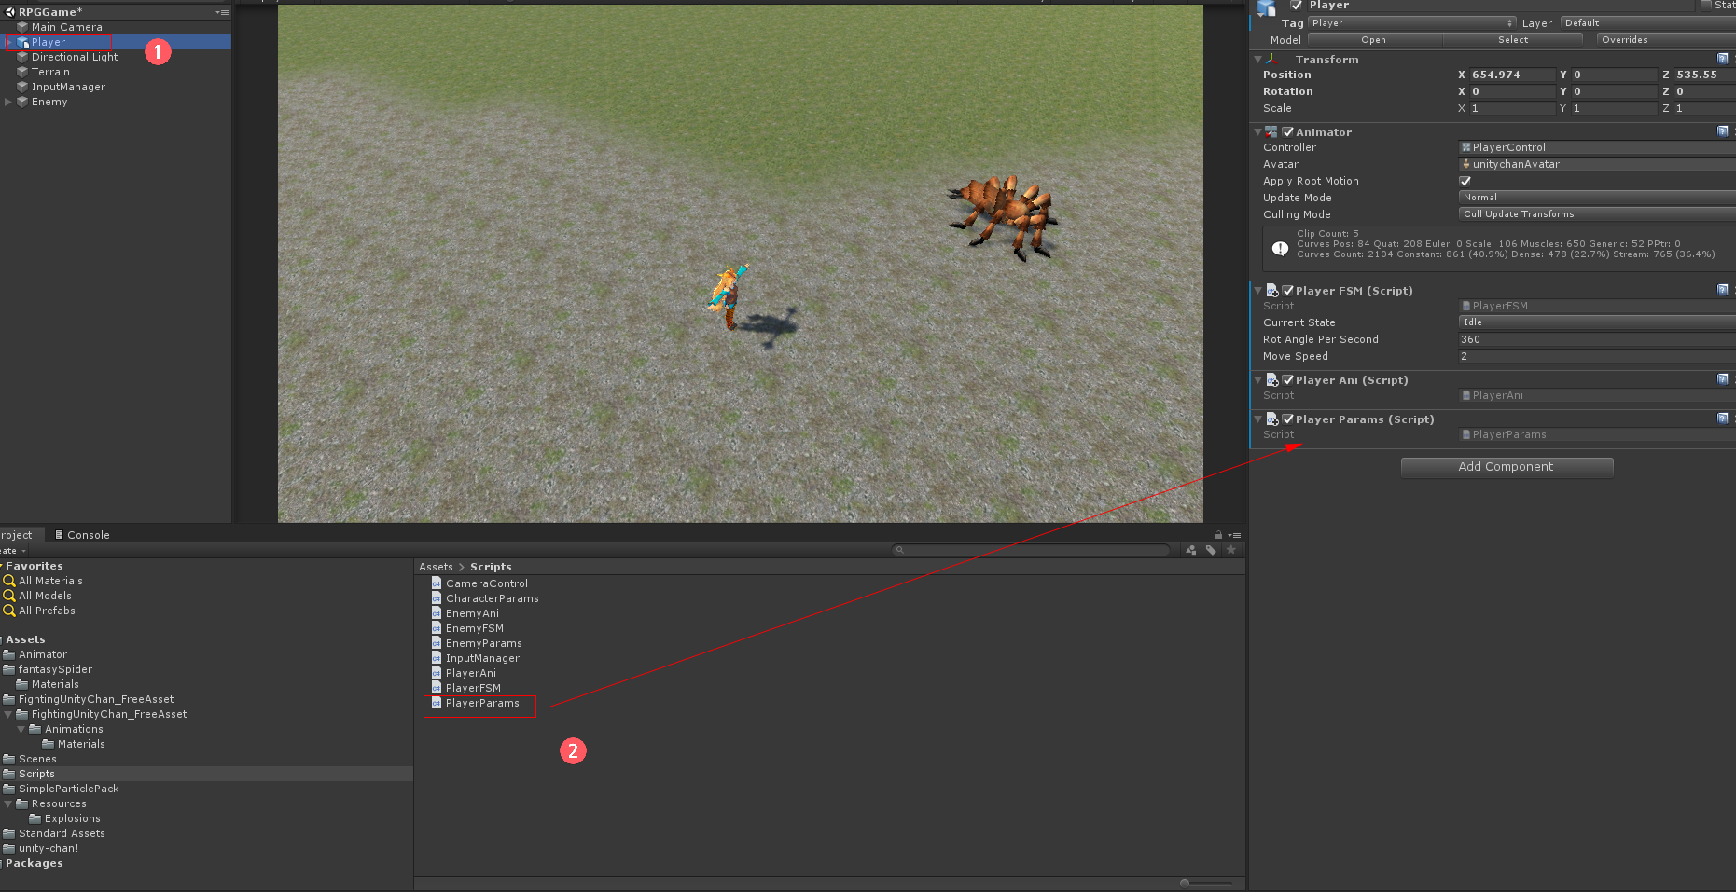Screen dimensions: 1736x892
Task: Disable the Animator component checkbox
Action: pos(1288,132)
